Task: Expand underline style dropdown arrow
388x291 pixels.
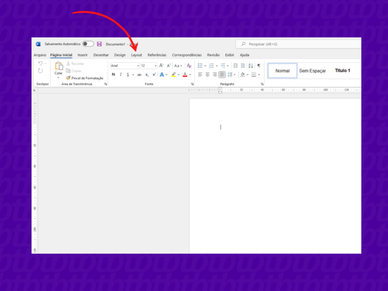Action: pyautogui.click(x=133, y=75)
